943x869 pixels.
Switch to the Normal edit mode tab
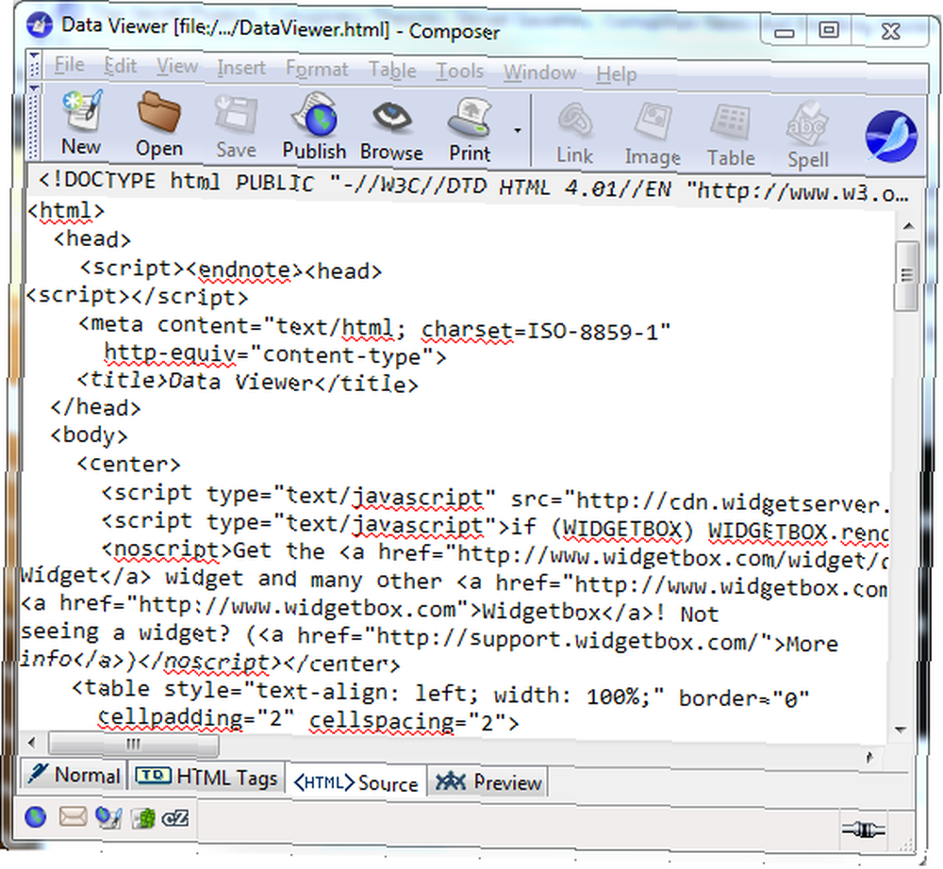click(x=74, y=776)
